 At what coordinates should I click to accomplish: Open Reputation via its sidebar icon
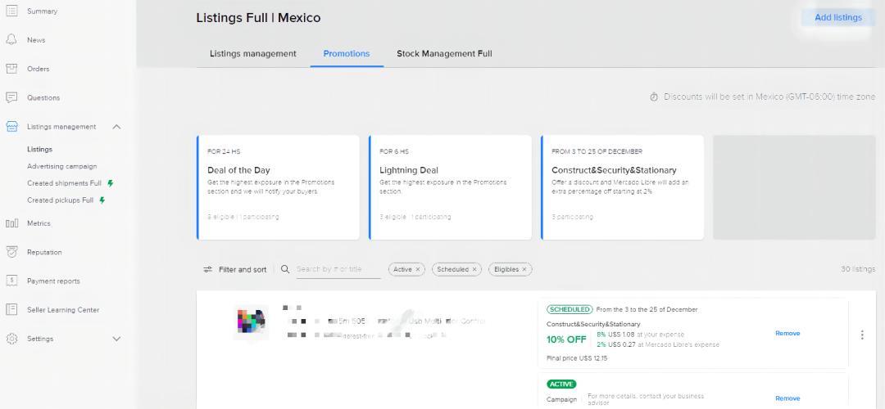[x=11, y=252]
